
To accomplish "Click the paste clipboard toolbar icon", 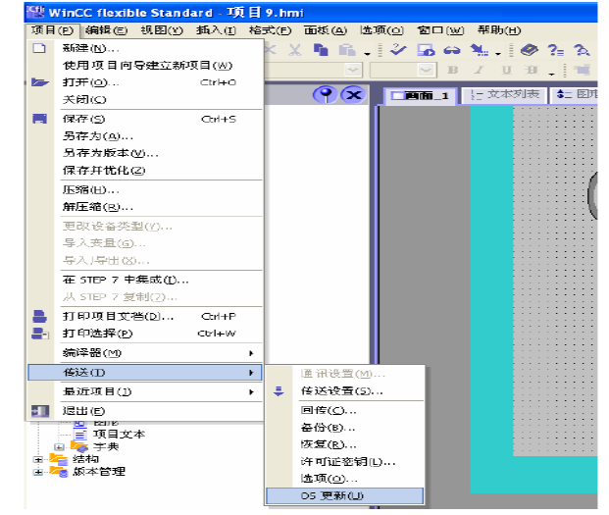I will click(x=347, y=50).
